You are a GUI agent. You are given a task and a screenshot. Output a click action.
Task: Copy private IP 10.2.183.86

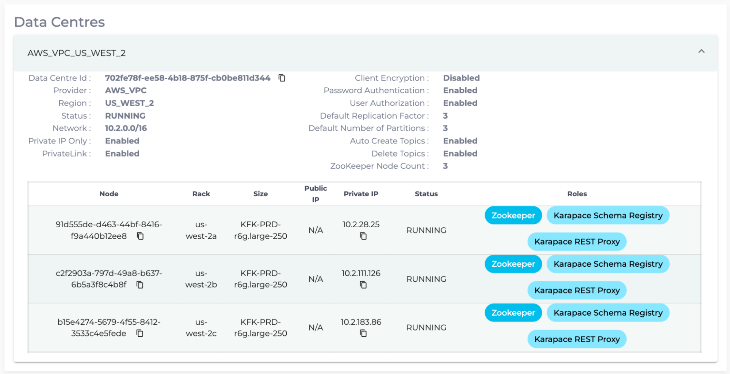click(x=363, y=333)
